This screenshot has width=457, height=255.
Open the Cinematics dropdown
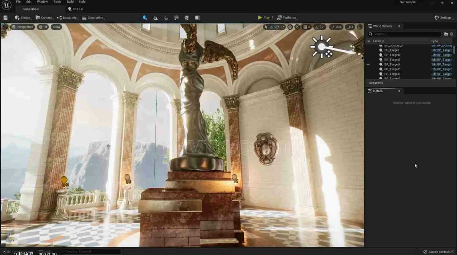[x=93, y=18]
